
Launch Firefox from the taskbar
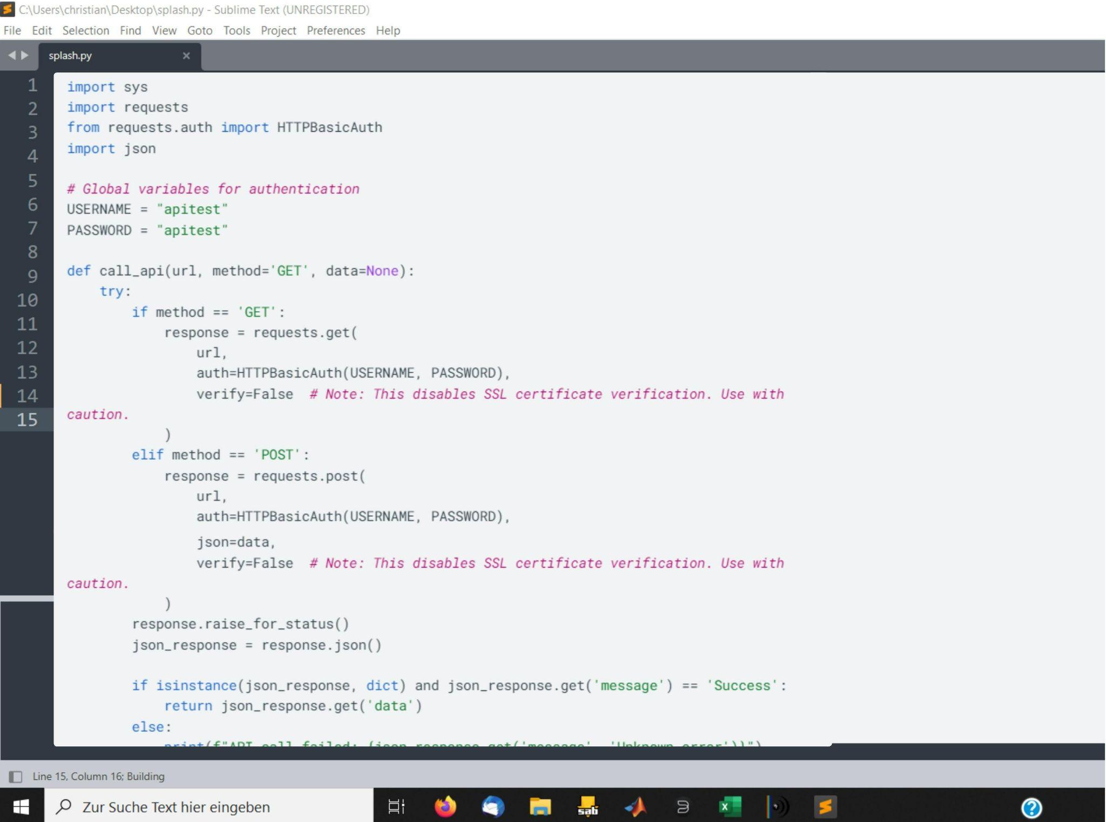446,807
